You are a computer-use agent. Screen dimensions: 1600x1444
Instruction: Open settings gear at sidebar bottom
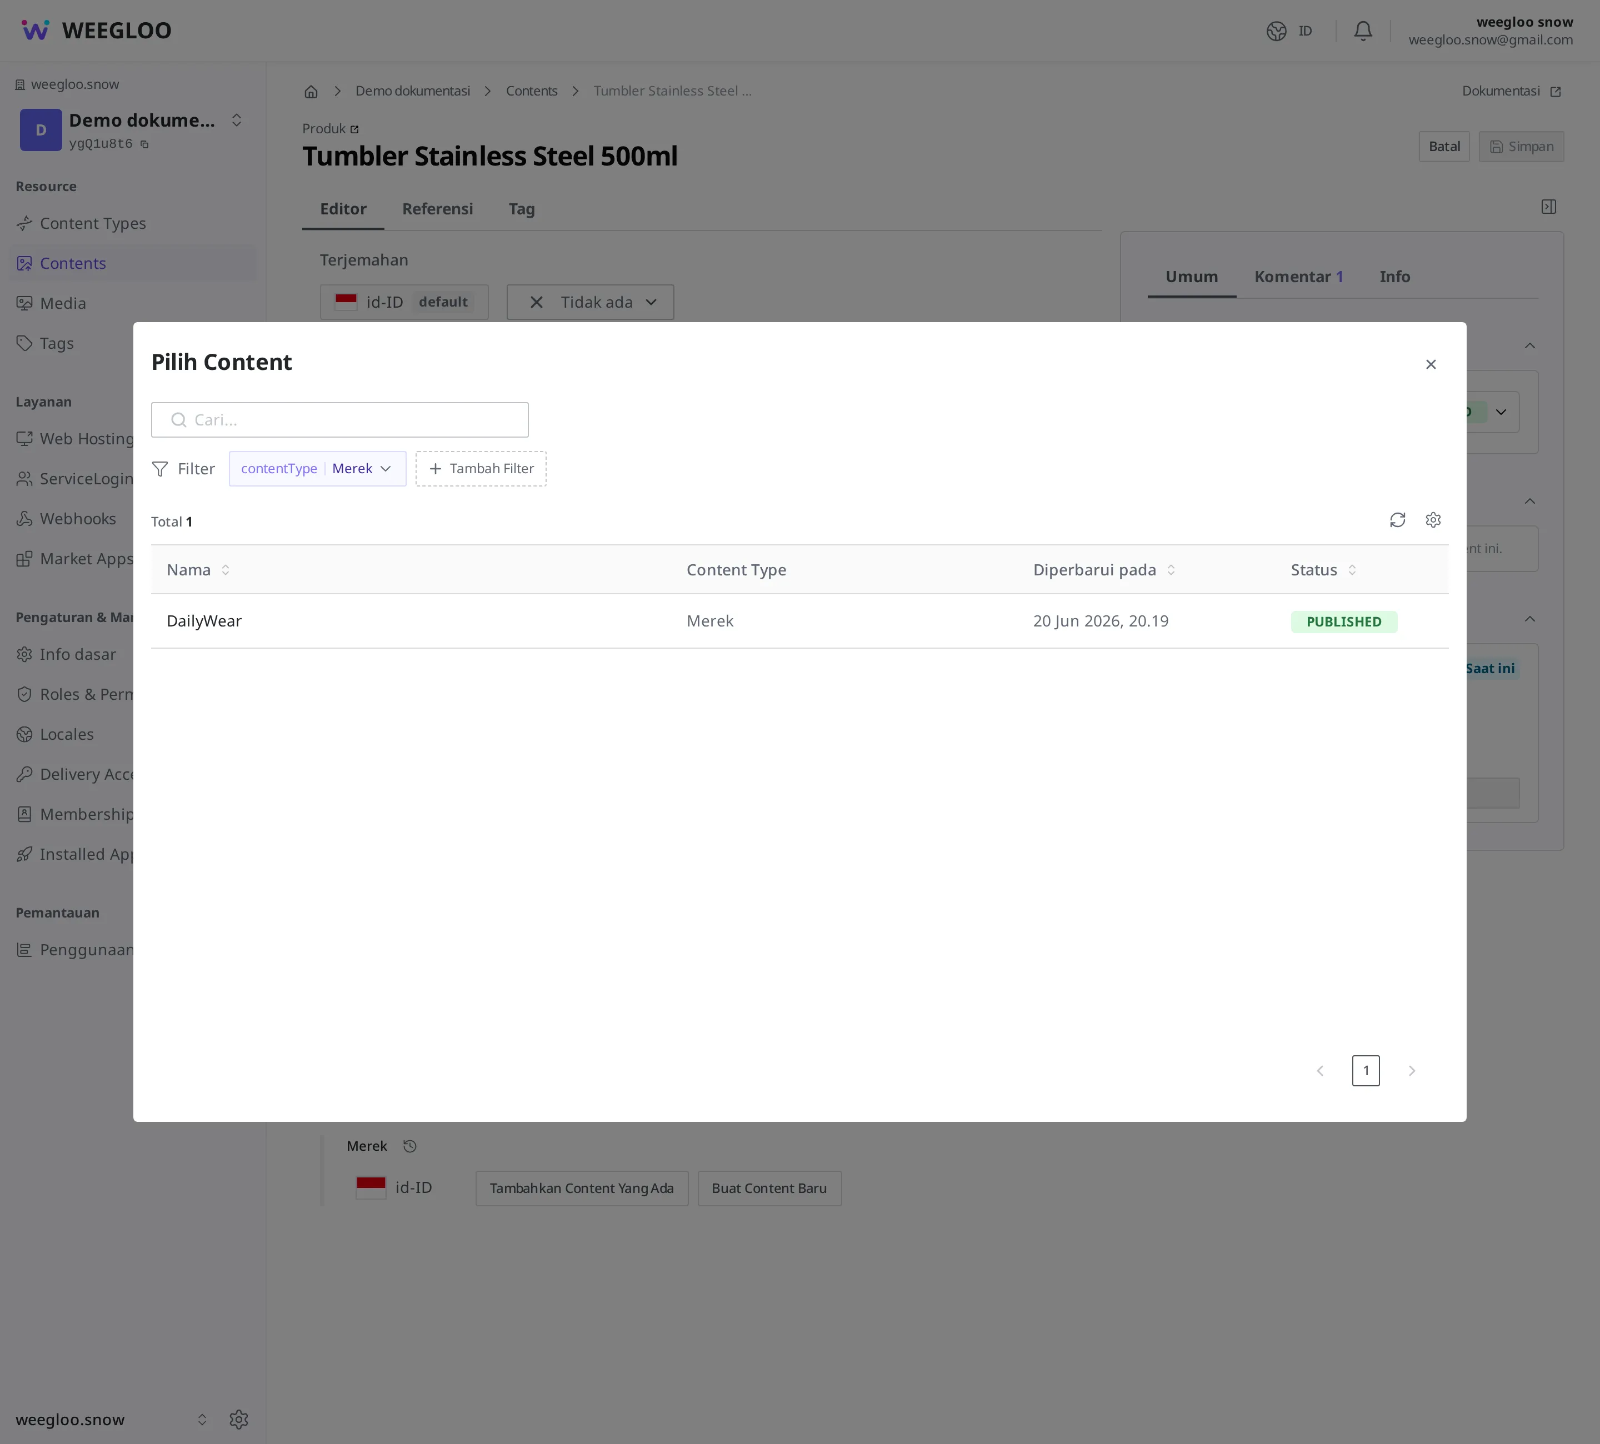238,1420
